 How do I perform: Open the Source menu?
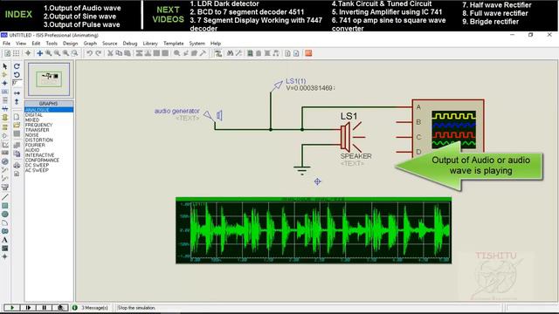pyautogui.click(x=110, y=44)
